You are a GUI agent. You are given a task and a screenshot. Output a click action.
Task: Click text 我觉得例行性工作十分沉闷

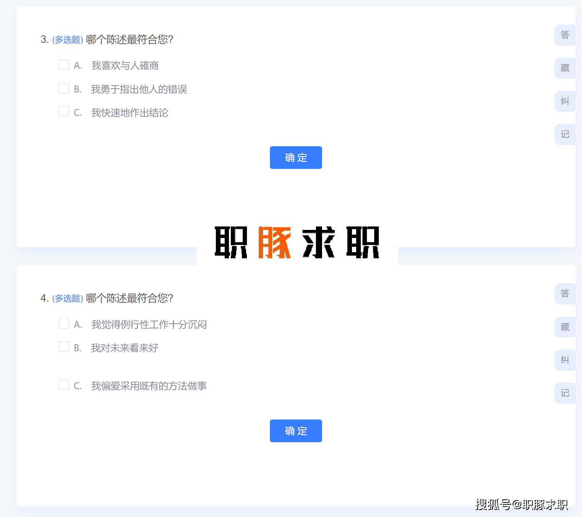(149, 324)
